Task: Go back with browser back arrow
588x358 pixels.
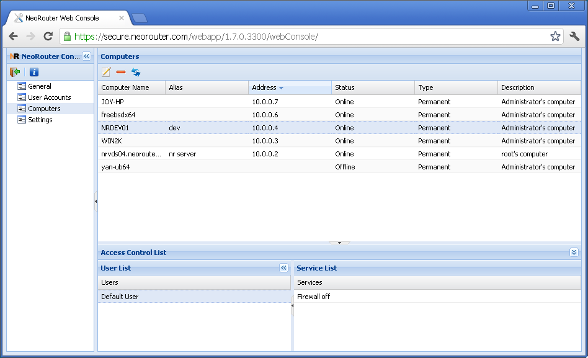Action: (14, 37)
